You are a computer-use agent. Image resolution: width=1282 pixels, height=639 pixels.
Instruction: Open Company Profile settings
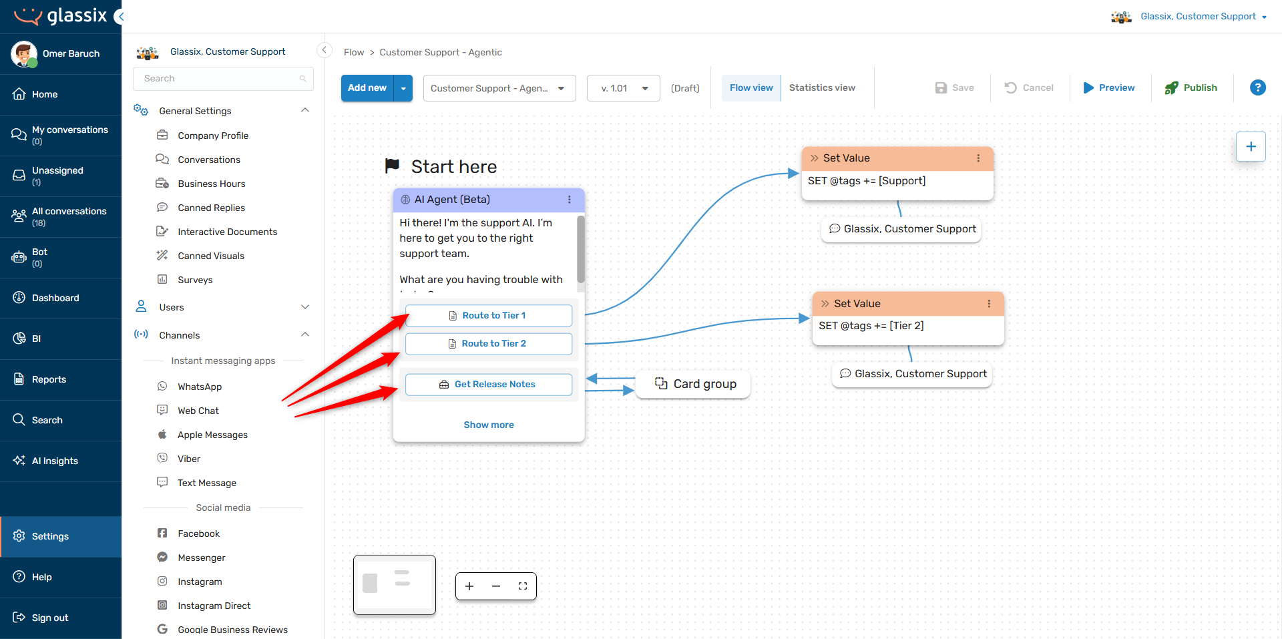212,136
